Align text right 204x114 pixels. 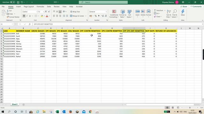(x=60, y=16)
